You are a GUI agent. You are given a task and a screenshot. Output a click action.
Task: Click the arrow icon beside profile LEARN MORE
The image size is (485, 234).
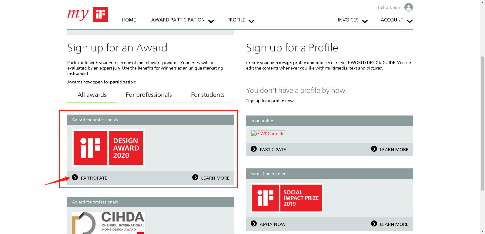[x=374, y=149]
